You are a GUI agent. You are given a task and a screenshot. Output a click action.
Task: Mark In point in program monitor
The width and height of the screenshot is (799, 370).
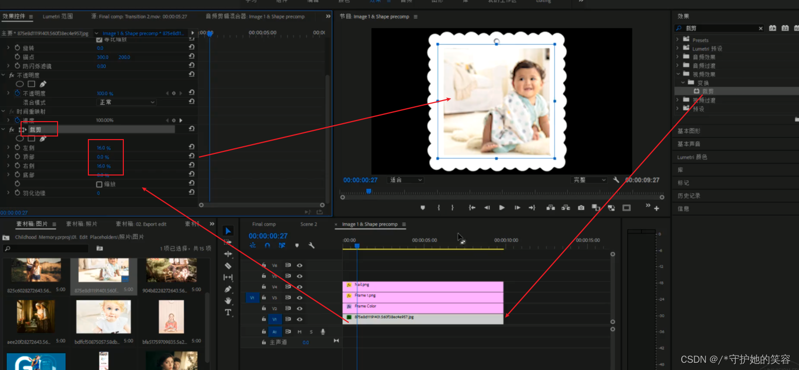point(438,208)
